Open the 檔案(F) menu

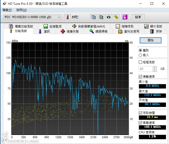point(7,10)
